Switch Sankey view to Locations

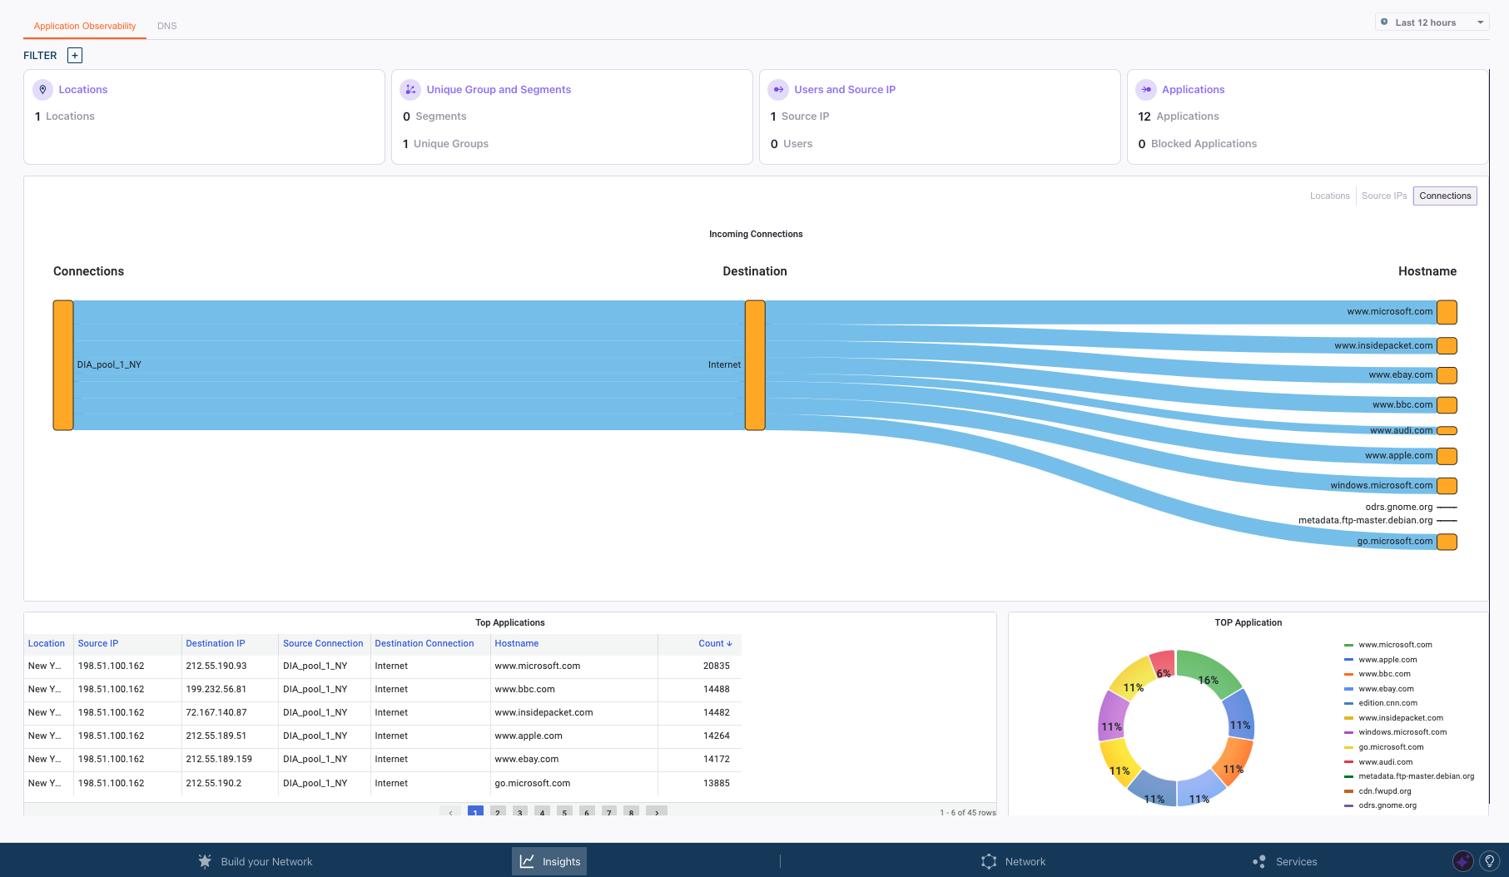[x=1330, y=196]
